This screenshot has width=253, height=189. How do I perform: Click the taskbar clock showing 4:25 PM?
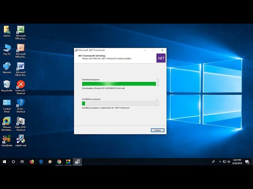(x=237, y=162)
